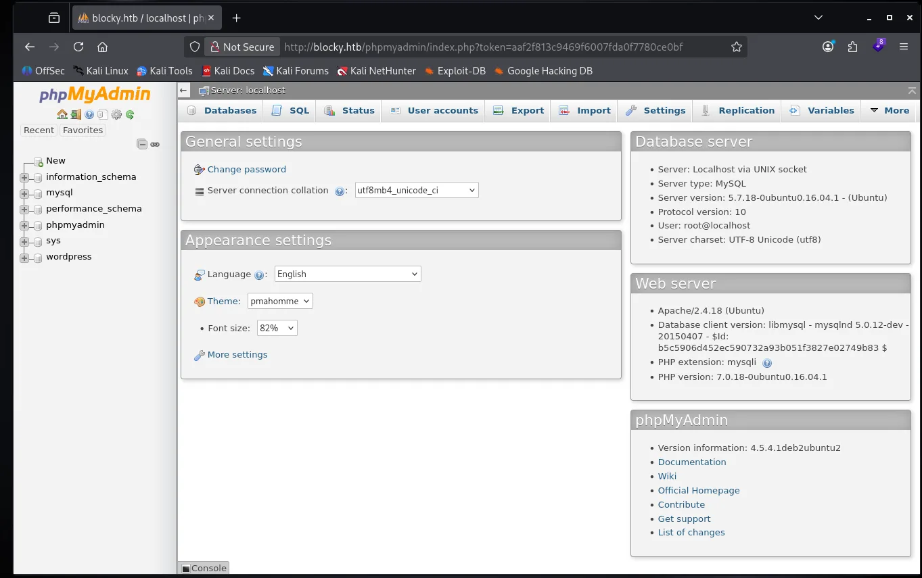Viewport: 922px width, 578px height.
Task: Open the Replication tab
Action: click(737, 110)
